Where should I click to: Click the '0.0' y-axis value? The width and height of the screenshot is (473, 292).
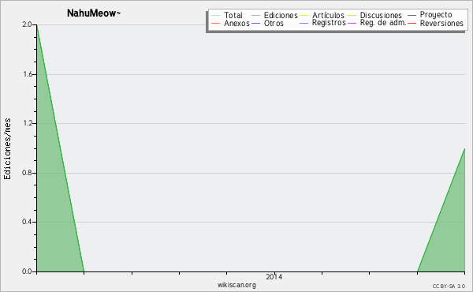[x=27, y=271]
